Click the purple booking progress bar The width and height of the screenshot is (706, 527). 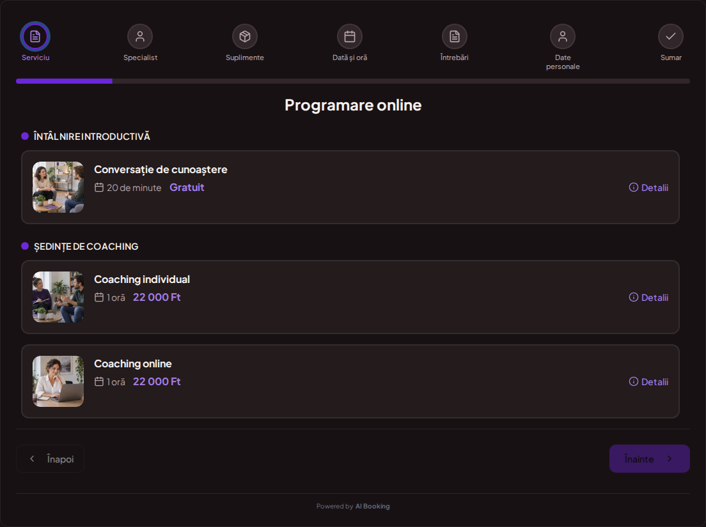point(64,81)
